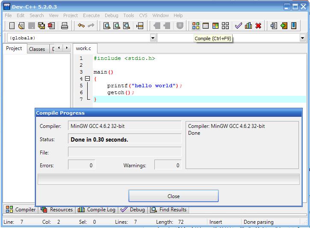The image size is (310, 228).
Task: Click the Remove from project icon
Action: [x=294, y=26]
